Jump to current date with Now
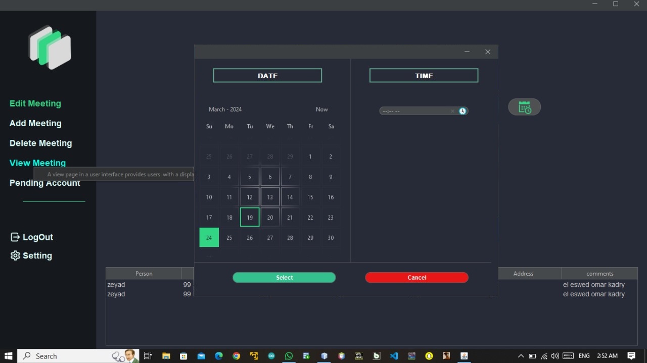647x363 pixels. tap(322, 109)
